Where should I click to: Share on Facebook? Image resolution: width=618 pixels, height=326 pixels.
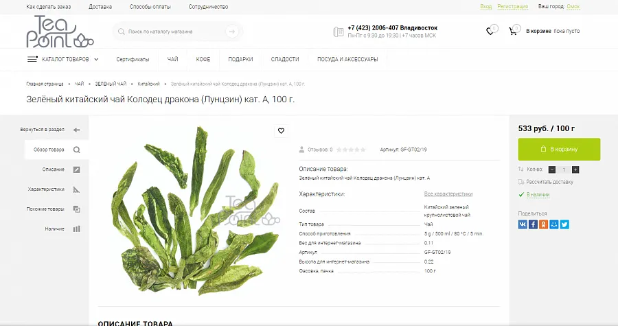coord(533,224)
